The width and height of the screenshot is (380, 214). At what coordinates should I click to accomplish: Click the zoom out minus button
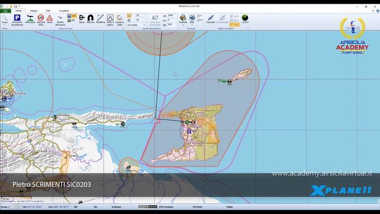tap(13, 207)
